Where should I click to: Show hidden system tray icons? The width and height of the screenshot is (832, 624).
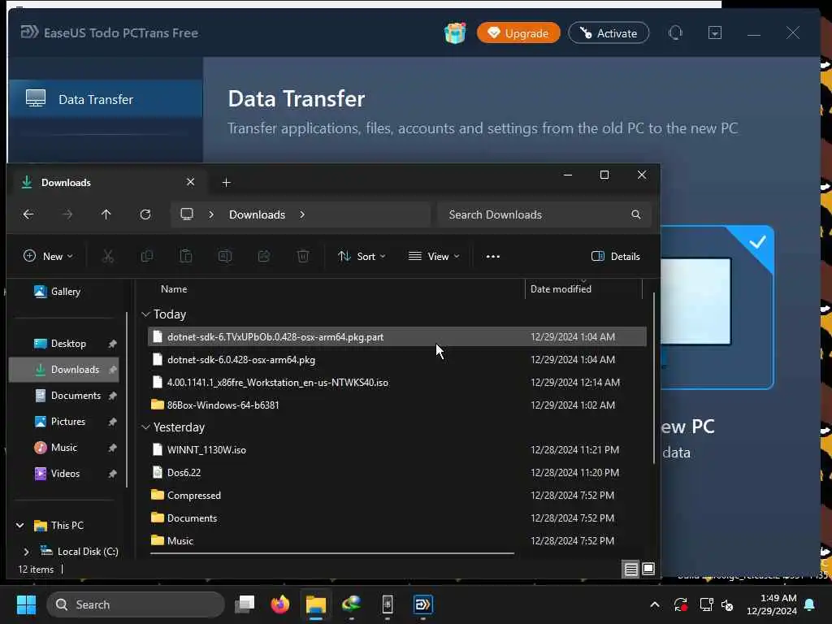click(x=655, y=604)
